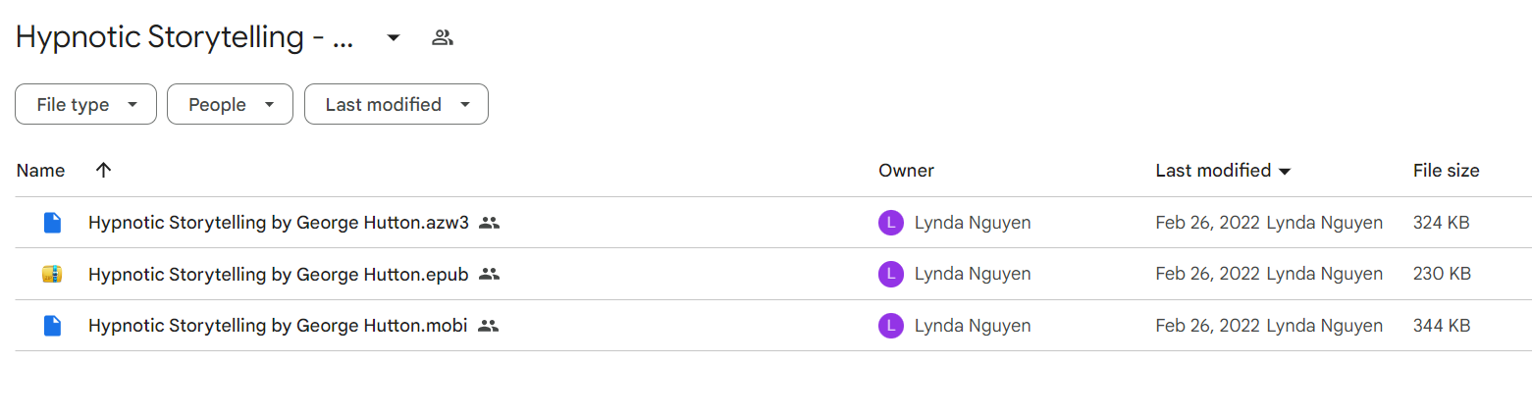1532x417 pixels.
Task: Click the blue file icon for the azw3 file
Action: pos(52,223)
